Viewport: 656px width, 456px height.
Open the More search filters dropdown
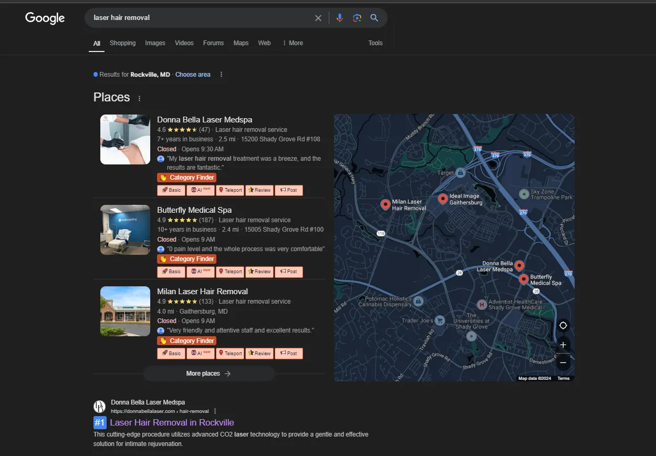pyautogui.click(x=293, y=43)
